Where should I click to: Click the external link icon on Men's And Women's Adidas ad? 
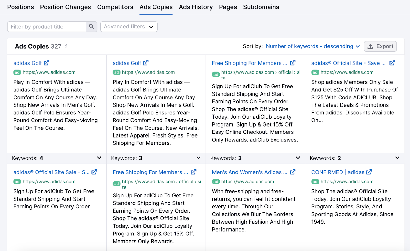pyautogui.click(x=293, y=172)
